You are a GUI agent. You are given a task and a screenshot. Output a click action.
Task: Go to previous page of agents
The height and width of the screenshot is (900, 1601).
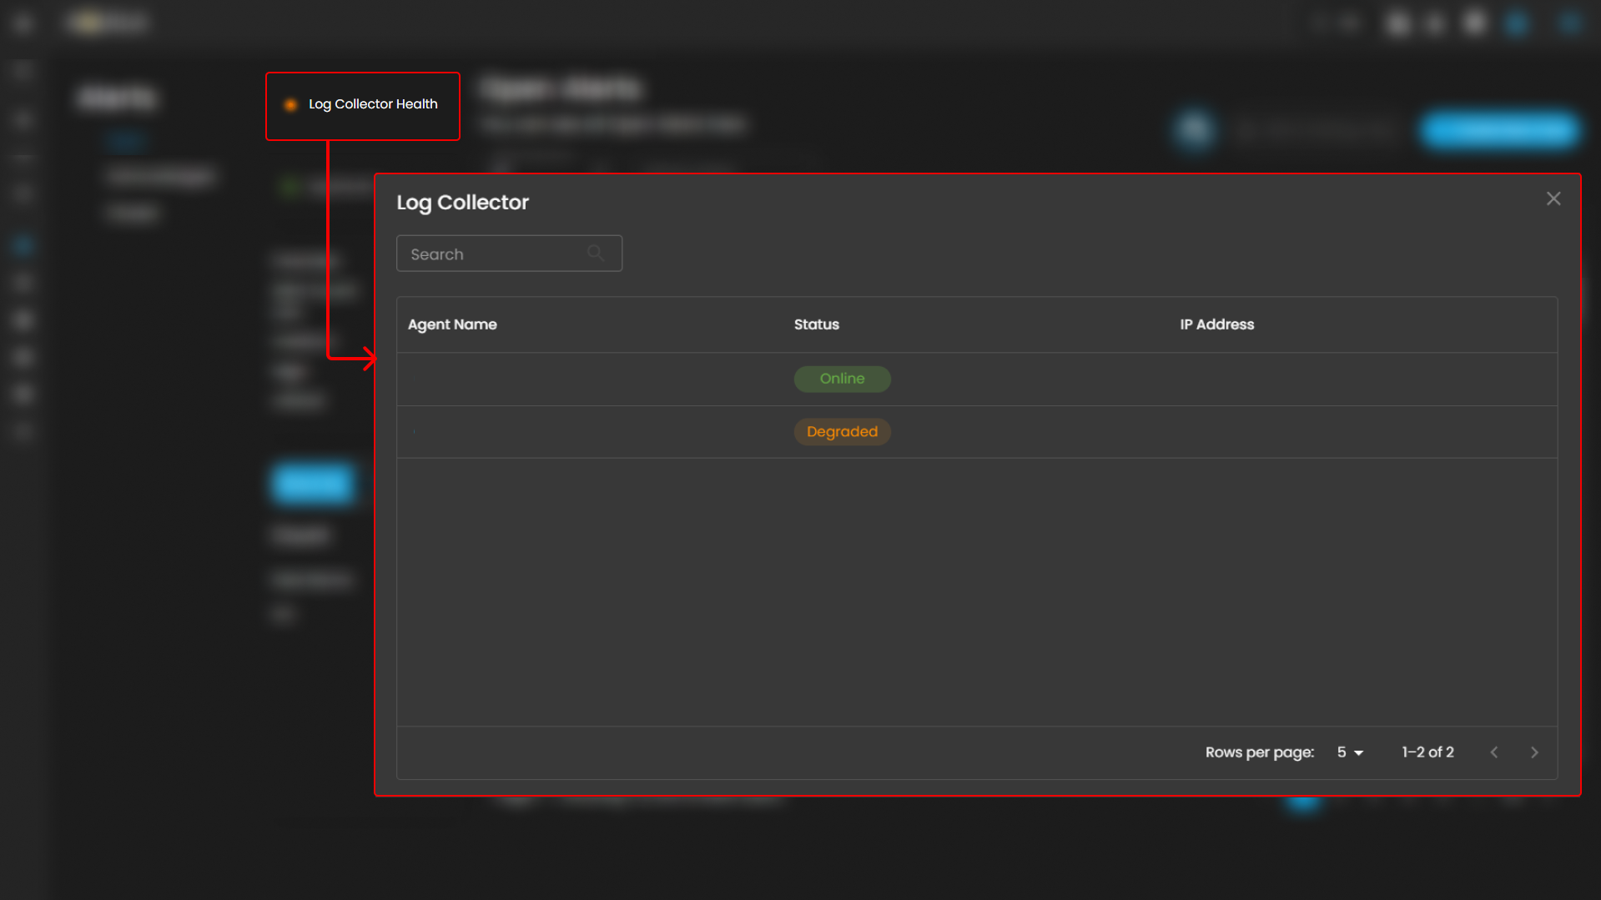click(1493, 752)
